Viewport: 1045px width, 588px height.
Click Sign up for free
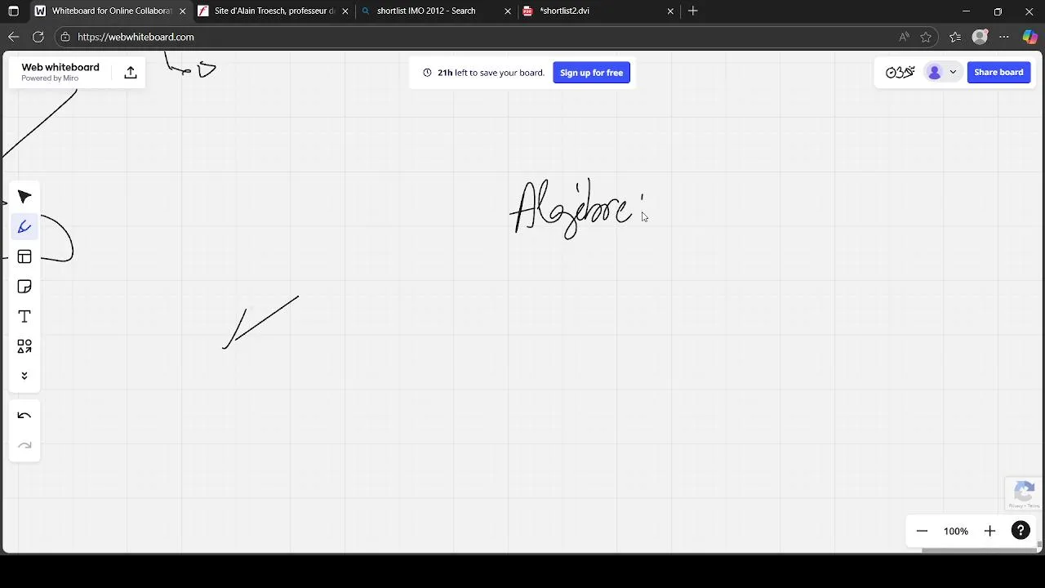click(591, 73)
